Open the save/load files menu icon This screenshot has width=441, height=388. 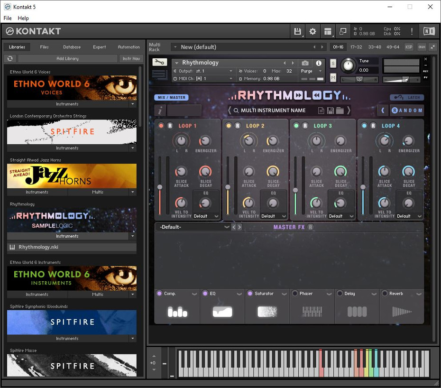[x=298, y=31]
